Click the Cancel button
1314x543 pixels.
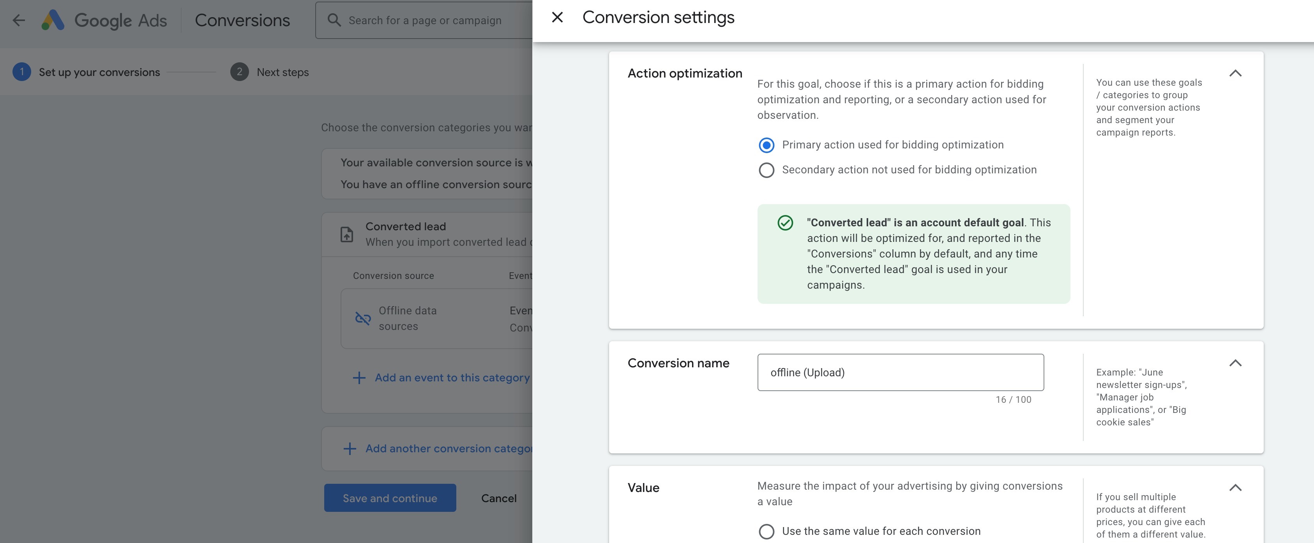coord(498,498)
